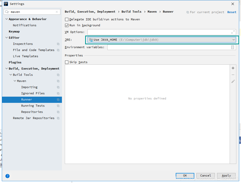Open the help question mark icon
Screen dimensions: 241x183
pos(7,176)
